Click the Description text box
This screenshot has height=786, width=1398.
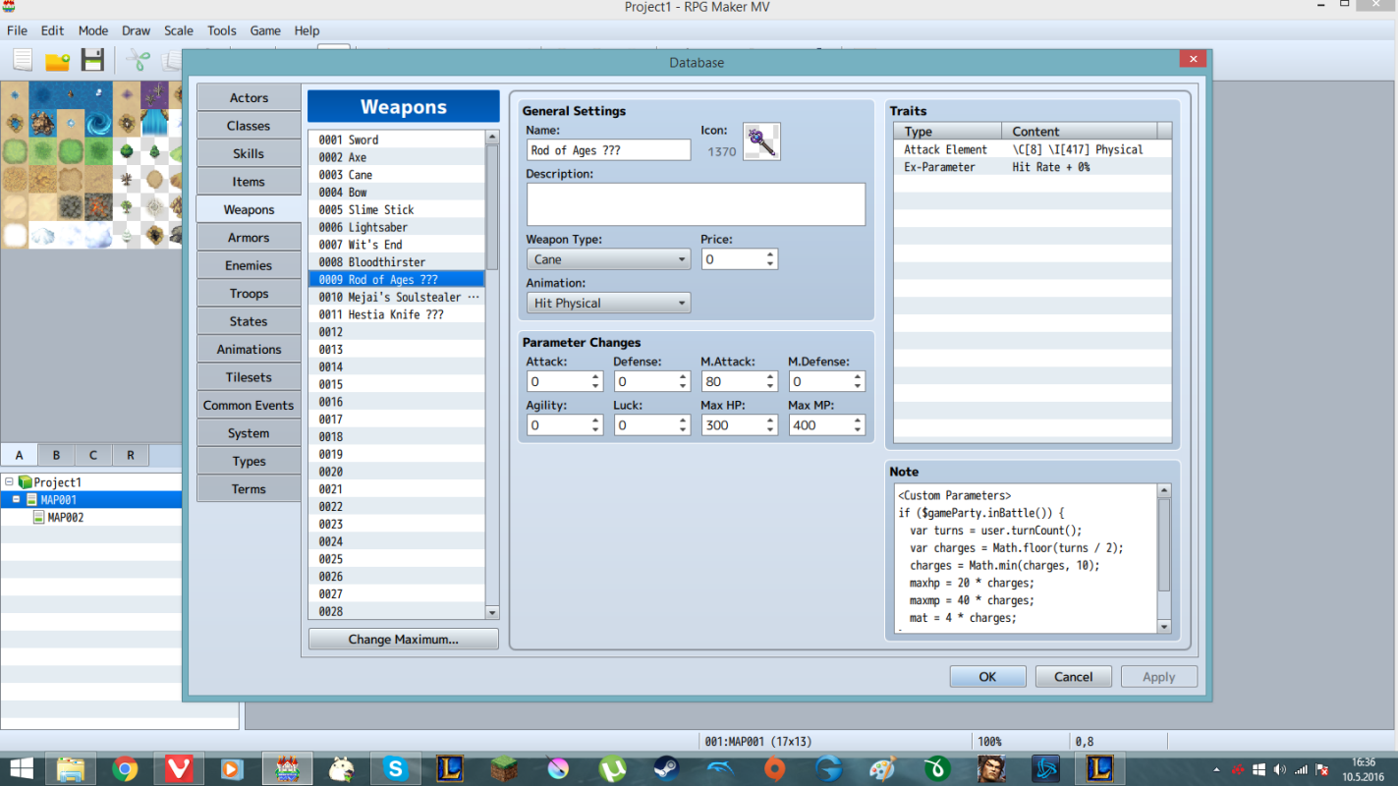696,204
